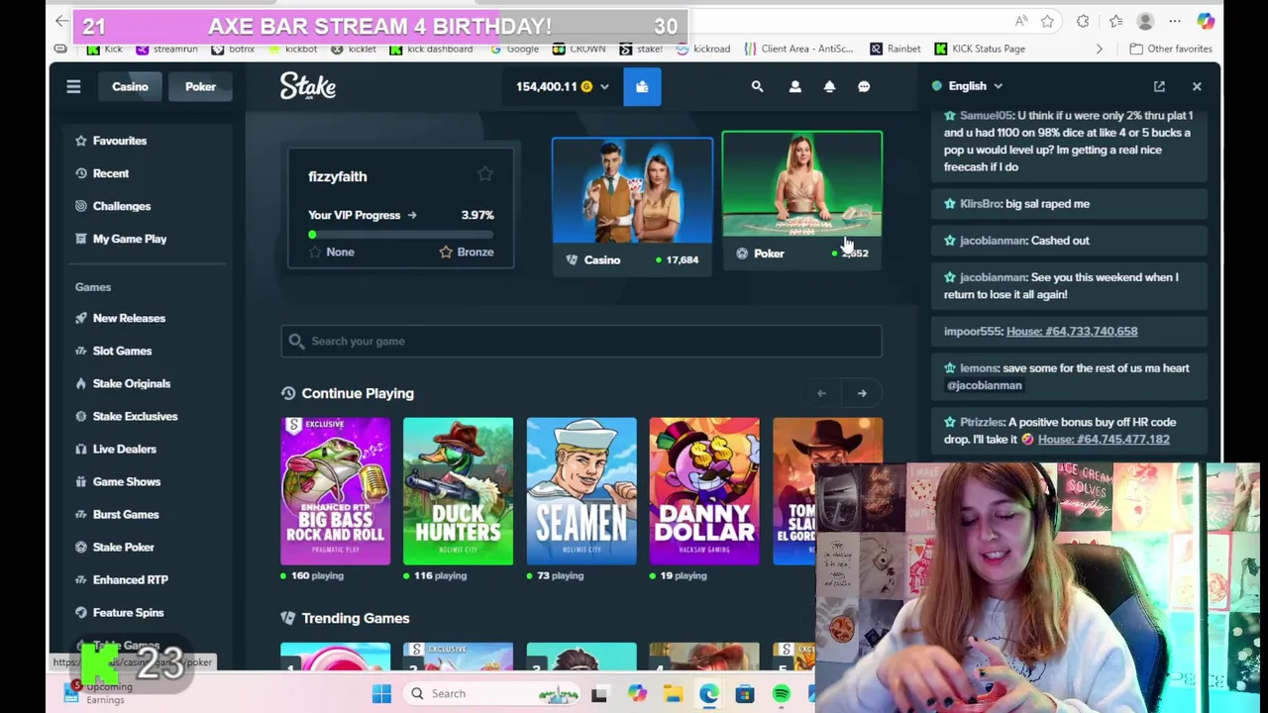Screen dimensions: 1268x713
Task: Open the wallet button beside balance
Action: tap(642, 87)
